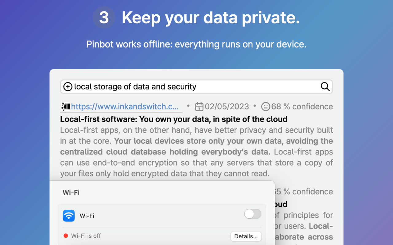
Task: Toggle the Wi-Fi switch on
Action: pos(253,214)
